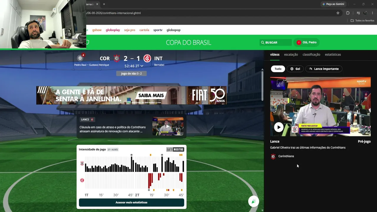
Task: Open the media controls icon in Chrome toolbar
Action: point(358,13)
